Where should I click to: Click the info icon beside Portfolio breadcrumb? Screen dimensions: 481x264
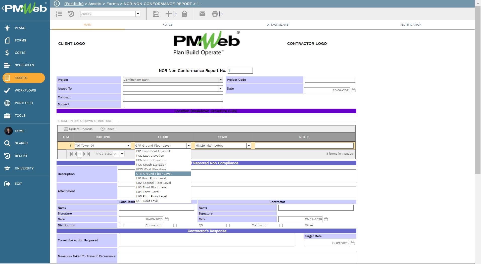tap(57, 4)
